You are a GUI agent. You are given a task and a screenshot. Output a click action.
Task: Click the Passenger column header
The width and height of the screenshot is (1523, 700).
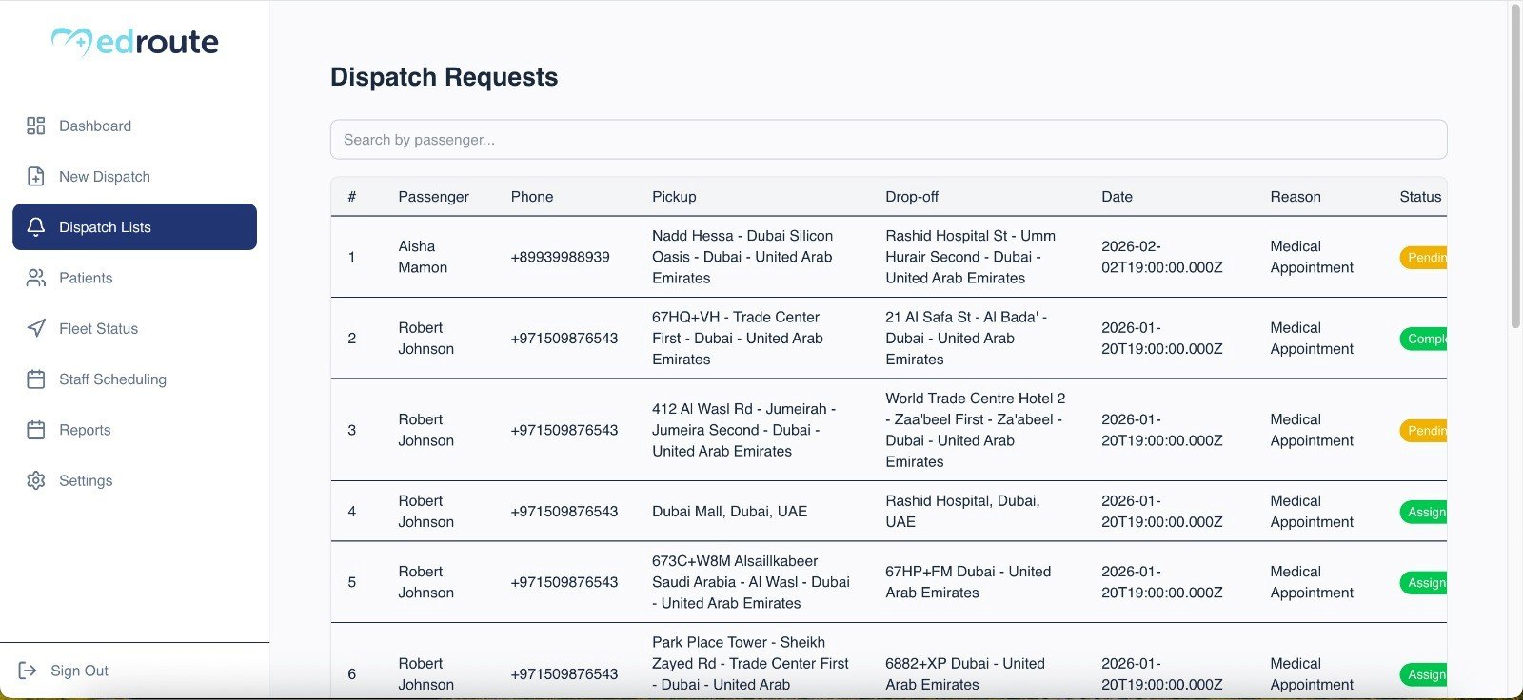point(433,196)
